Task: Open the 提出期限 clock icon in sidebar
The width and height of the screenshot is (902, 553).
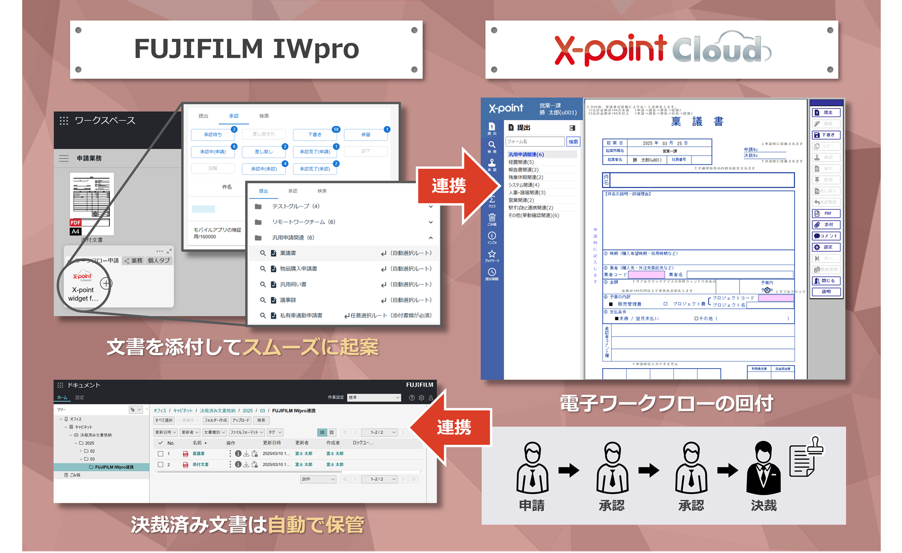Action: [x=492, y=272]
